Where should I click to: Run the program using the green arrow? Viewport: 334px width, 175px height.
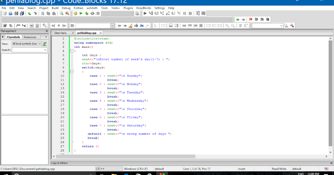pos(81,13)
